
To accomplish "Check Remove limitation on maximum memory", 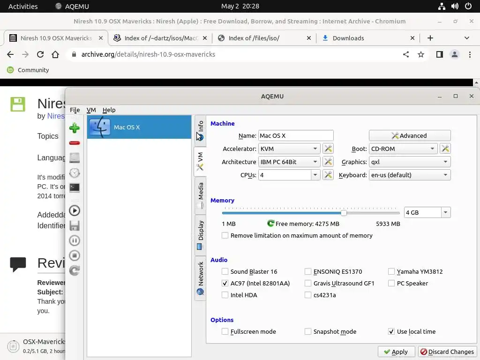I will 225,235.
